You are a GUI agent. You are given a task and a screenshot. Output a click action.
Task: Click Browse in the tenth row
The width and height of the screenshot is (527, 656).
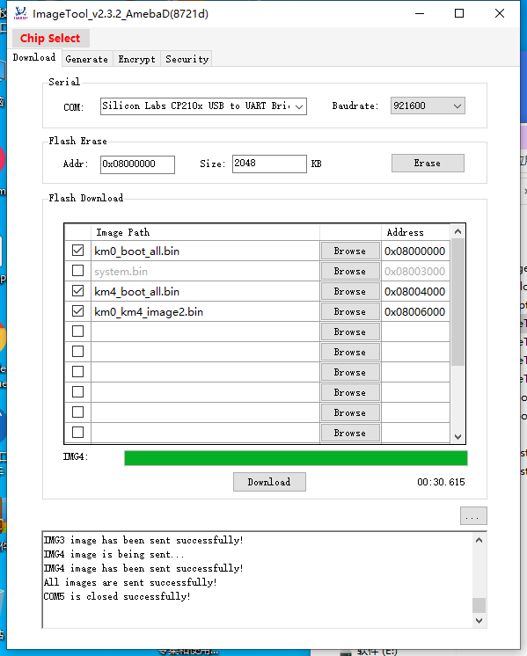point(350,433)
